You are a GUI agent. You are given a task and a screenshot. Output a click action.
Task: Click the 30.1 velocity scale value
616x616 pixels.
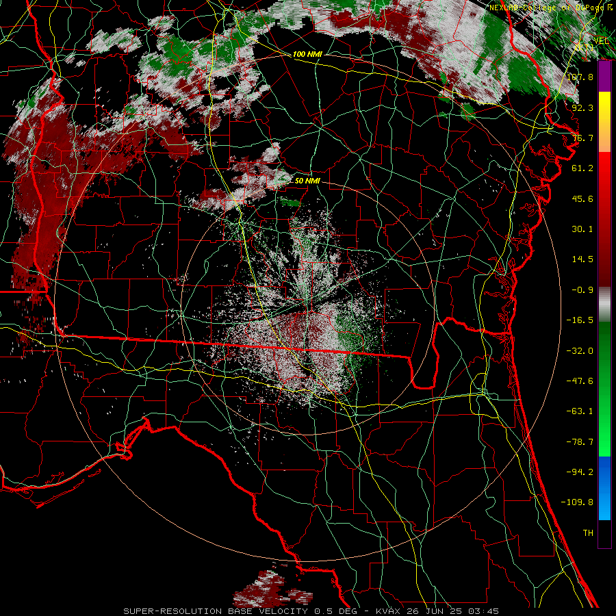(x=582, y=229)
